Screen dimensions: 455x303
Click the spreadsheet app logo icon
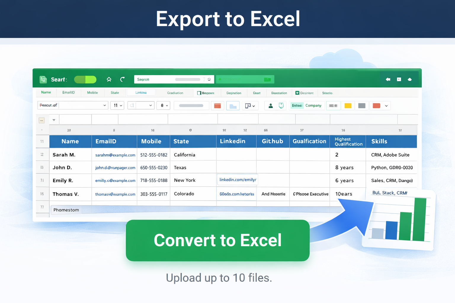(x=43, y=79)
